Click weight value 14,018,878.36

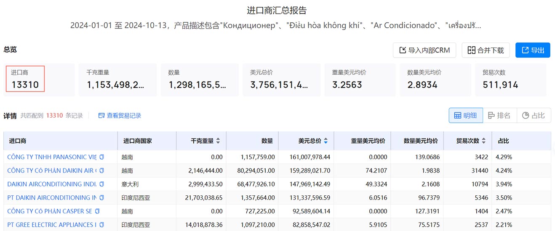[x=204, y=225]
